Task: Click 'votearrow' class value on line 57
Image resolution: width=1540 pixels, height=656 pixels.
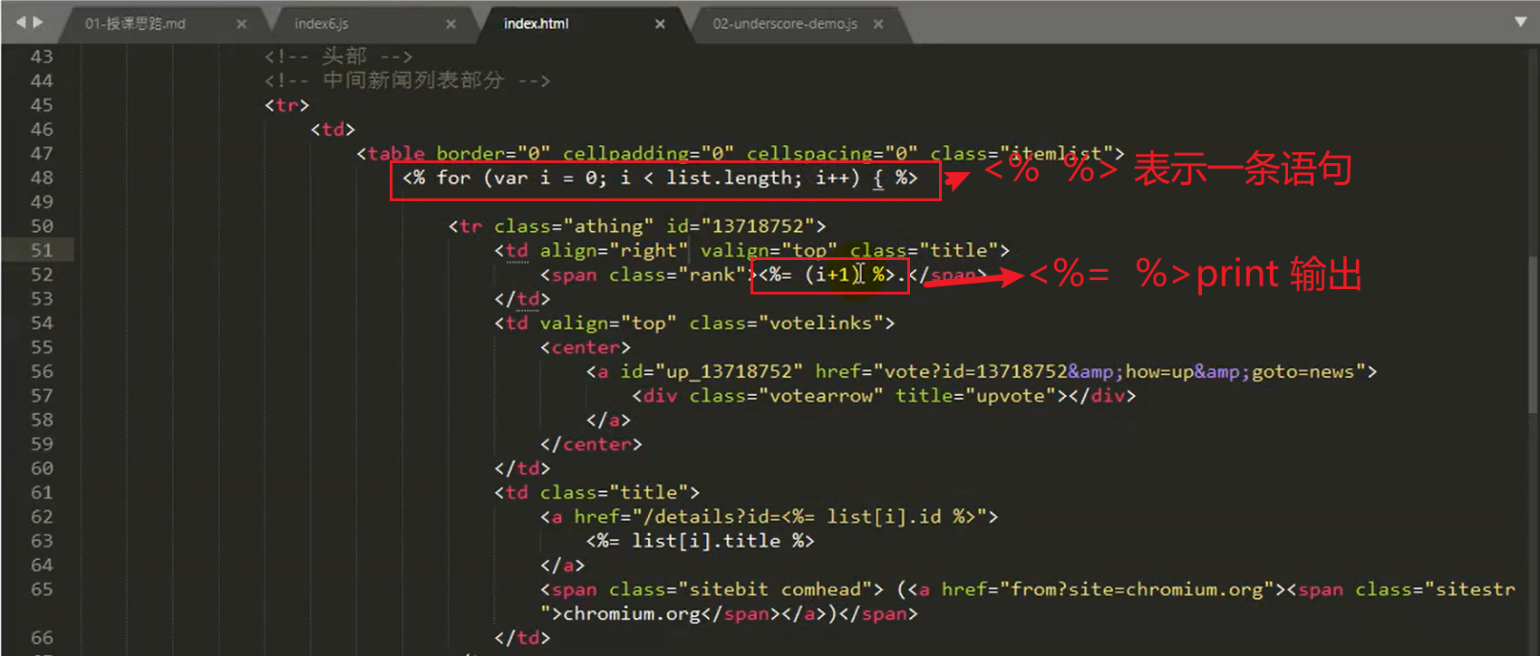Action: tap(820, 396)
